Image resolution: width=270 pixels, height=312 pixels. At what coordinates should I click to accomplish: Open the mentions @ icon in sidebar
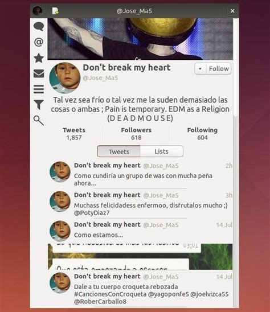(x=39, y=42)
